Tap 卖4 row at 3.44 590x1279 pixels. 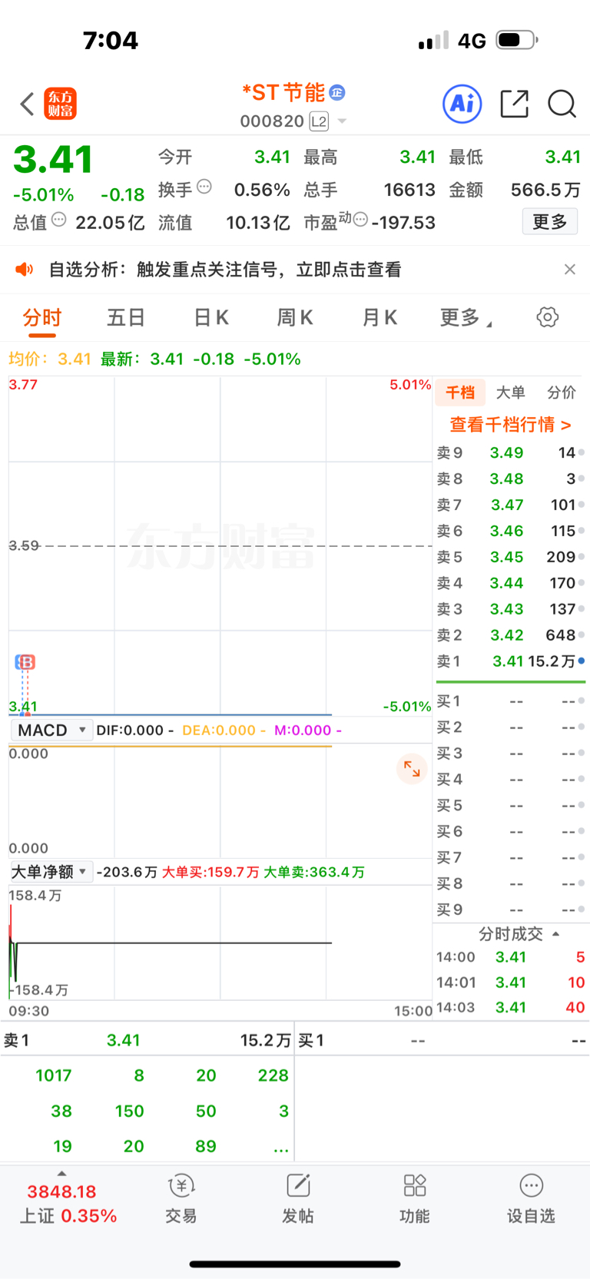(x=510, y=583)
